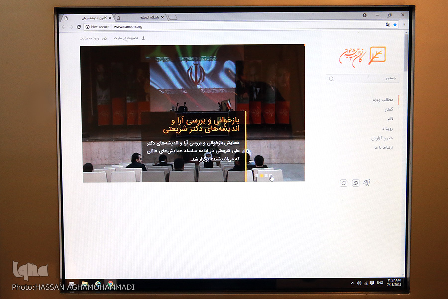Bookmark the page with the star icon
Image resolution: width=448 pixels, height=299 pixels.
click(395, 24)
